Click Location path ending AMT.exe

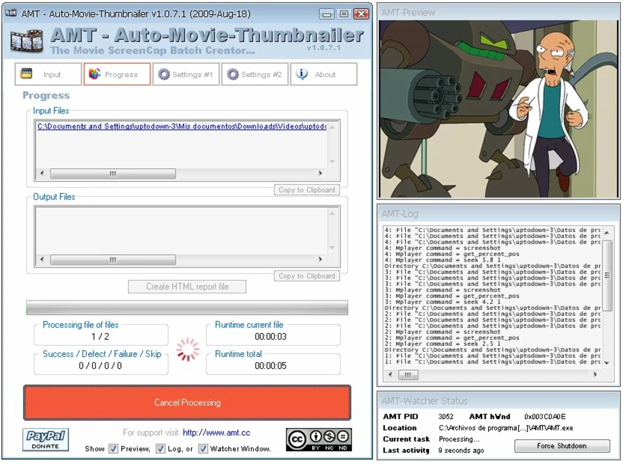click(506, 428)
